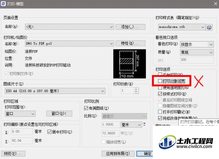Image resolution: width=219 pixels, height=159 pixels.
Task: Click the 添加 button
Action: coord(131,27)
